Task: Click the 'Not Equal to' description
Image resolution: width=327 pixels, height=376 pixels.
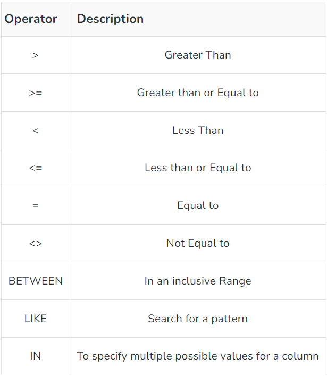Action: click(198, 244)
